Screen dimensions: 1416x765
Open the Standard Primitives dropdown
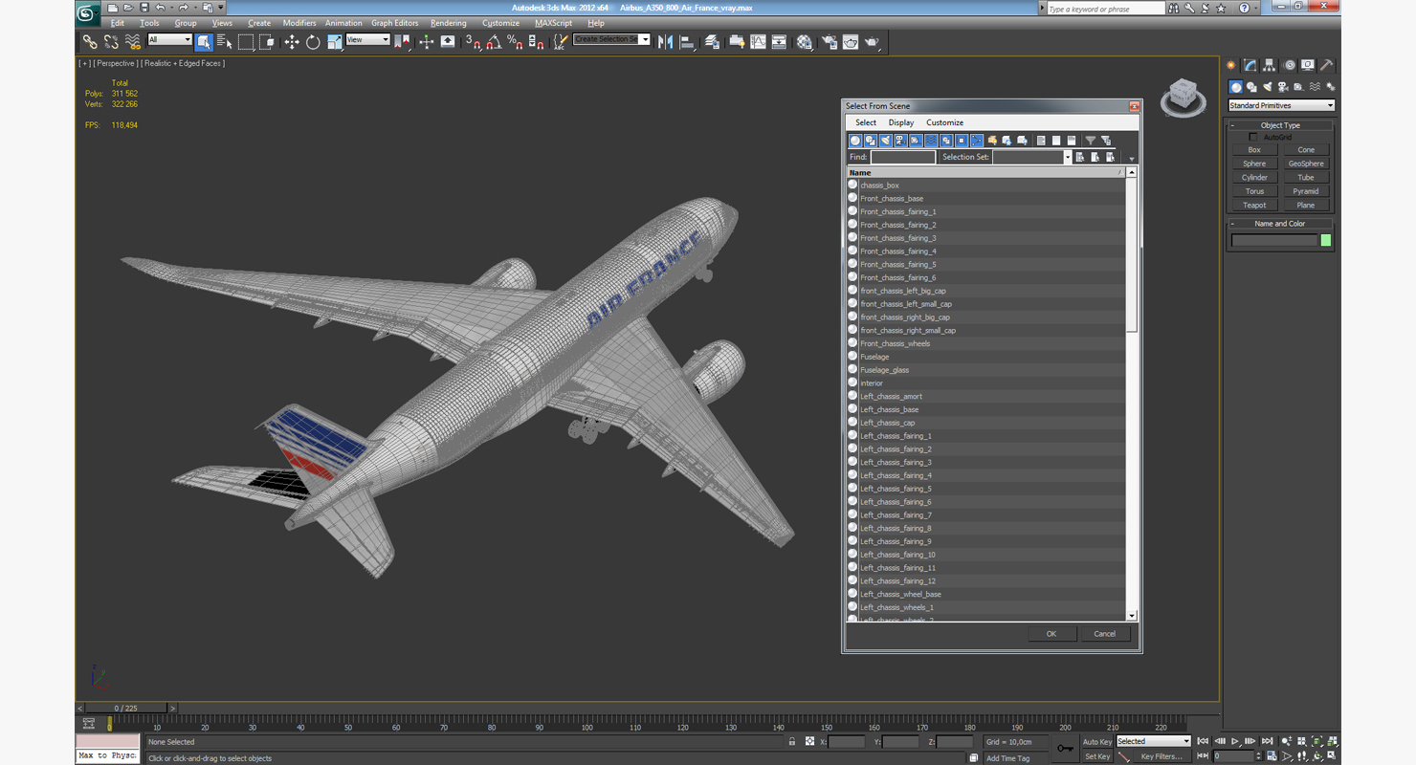pyautogui.click(x=1281, y=106)
